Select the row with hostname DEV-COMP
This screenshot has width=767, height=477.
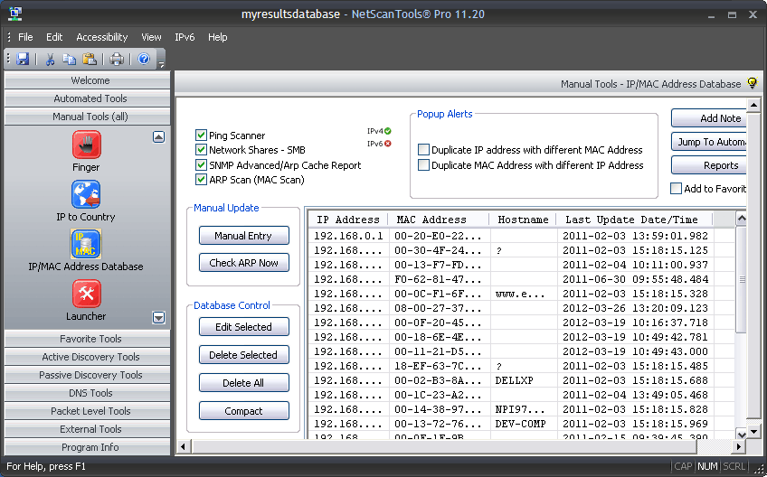coord(522,424)
